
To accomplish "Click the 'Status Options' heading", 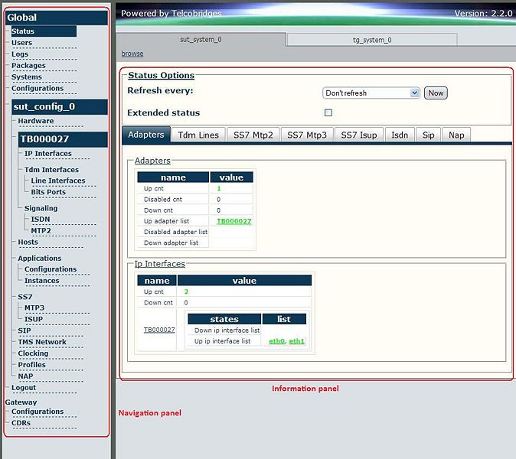I will tap(162, 75).
